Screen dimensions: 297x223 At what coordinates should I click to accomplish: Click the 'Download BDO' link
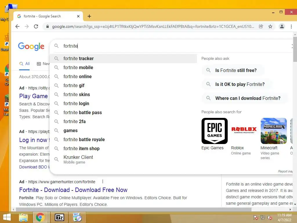[34, 167]
